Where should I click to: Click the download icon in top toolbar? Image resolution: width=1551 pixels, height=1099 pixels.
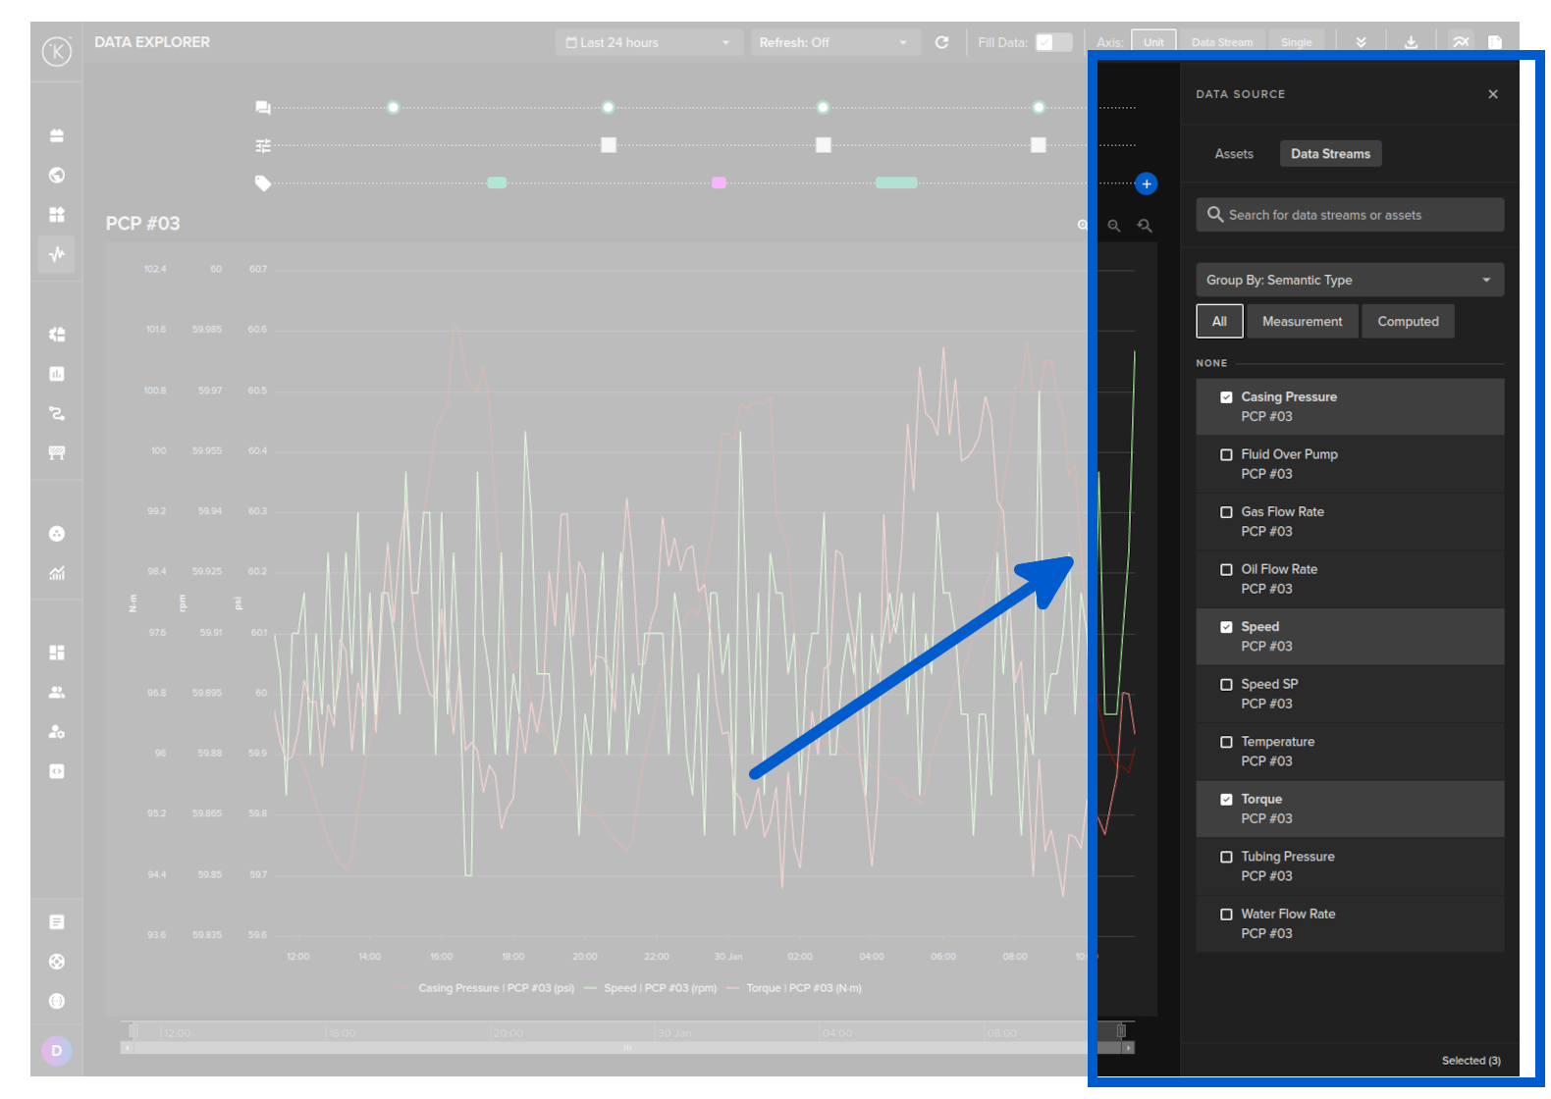[x=1411, y=42]
